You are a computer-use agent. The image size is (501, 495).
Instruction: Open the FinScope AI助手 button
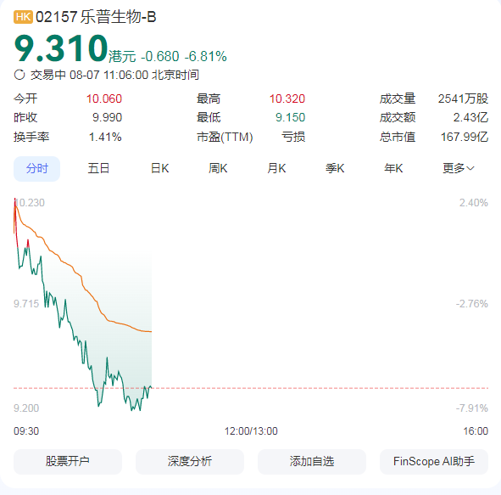[x=434, y=461]
